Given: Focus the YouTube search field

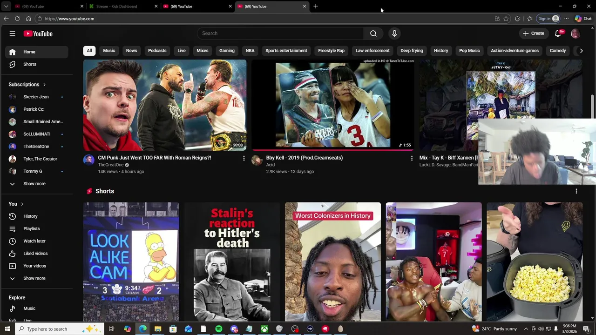Looking at the screenshot, I should pos(281,33).
